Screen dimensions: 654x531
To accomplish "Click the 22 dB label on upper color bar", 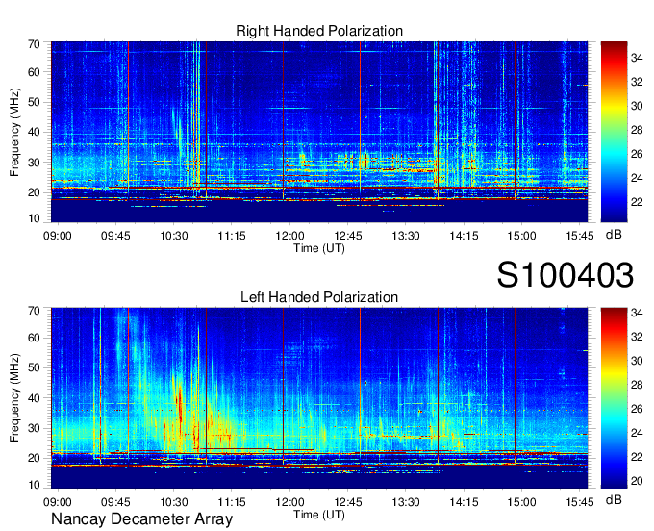I will 637,202.
